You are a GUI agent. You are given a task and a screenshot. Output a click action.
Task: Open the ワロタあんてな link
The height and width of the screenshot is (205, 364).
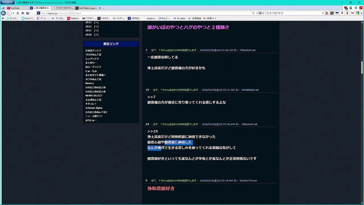(x=93, y=55)
